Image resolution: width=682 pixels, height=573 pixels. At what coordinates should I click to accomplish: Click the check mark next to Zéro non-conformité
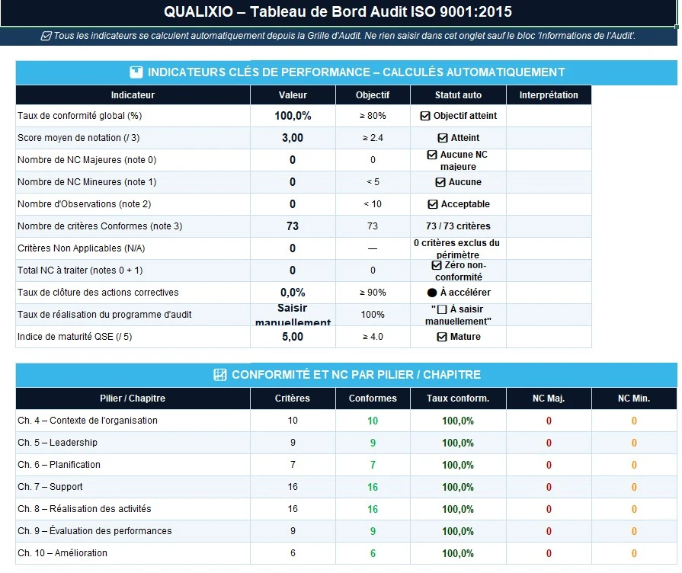pyautogui.click(x=437, y=265)
